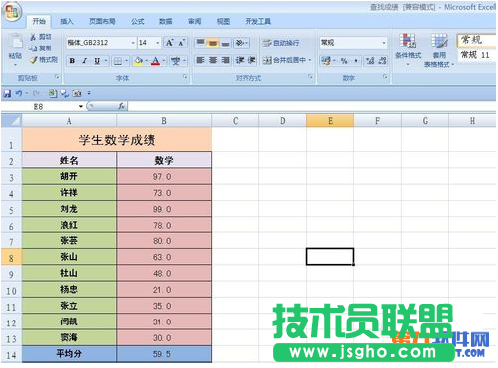Increase the indent
Image resolution: width=498 pixels, height=368 pixels.
(x=251, y=60)
